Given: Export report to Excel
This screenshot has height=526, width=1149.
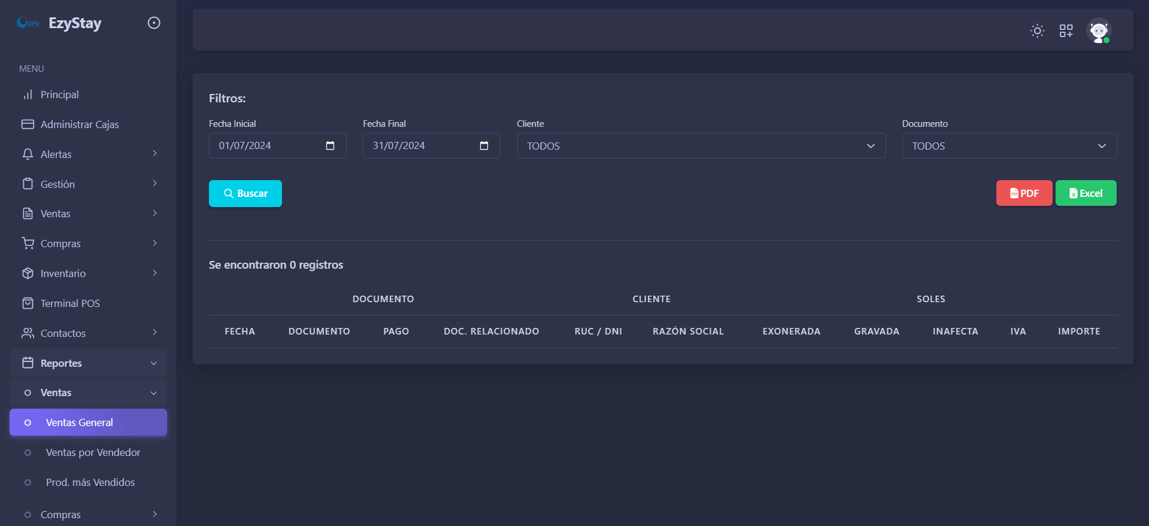Looking at the screenshot, I should [x=1085, y=193].
